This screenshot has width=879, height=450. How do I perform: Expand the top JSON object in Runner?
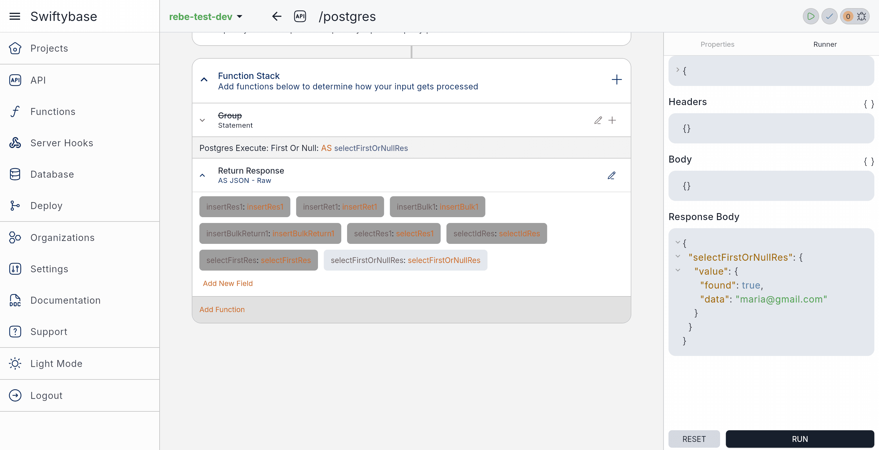pos(678,70)
